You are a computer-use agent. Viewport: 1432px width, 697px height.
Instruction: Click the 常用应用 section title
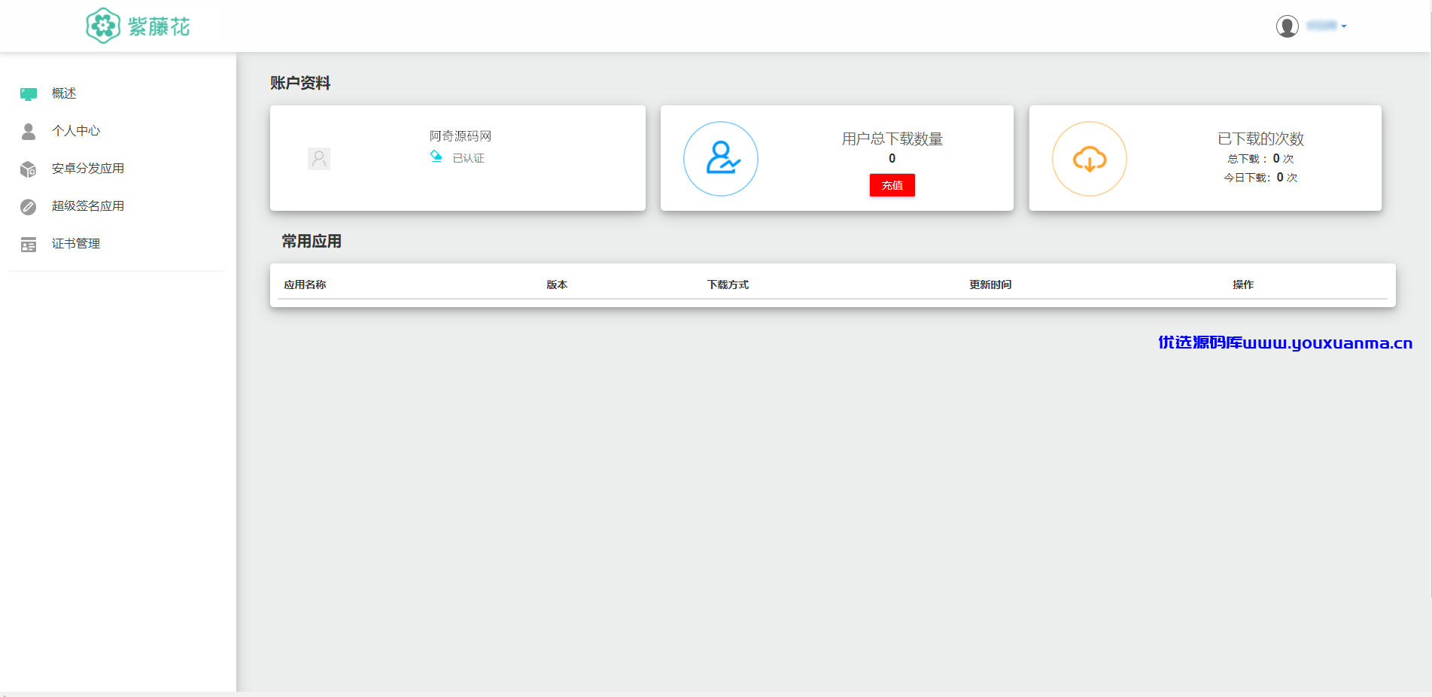(312, 241)
